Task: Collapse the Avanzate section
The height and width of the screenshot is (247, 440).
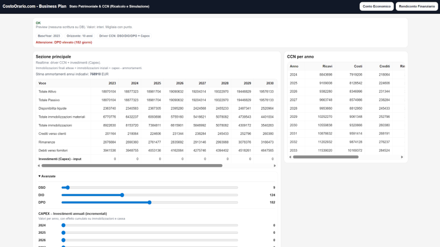Action: [48, 176]
